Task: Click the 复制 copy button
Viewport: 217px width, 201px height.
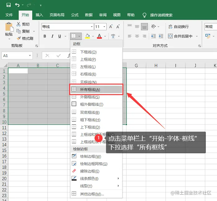Action: click(23, 31)
